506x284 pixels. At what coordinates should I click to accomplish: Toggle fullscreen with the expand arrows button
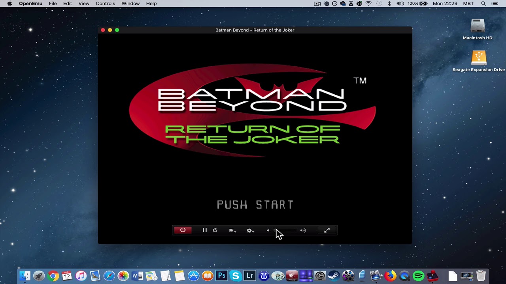327,230
